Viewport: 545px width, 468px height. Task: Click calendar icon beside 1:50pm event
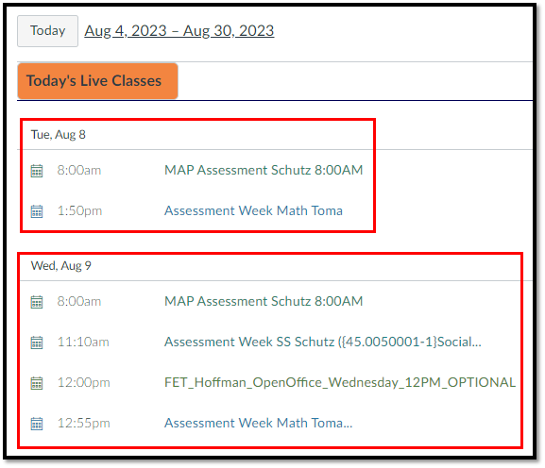pyautogui.click(x=37, y=211)
